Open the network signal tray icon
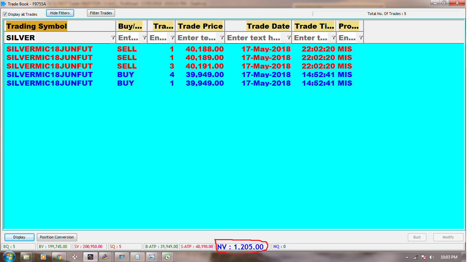 pos(415,257)
